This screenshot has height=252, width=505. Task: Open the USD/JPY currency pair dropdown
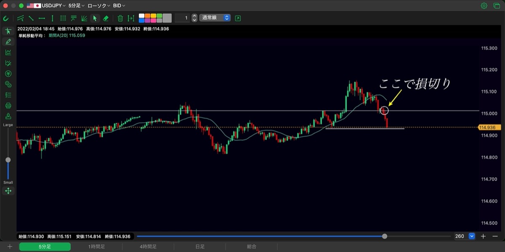point(46,6)
